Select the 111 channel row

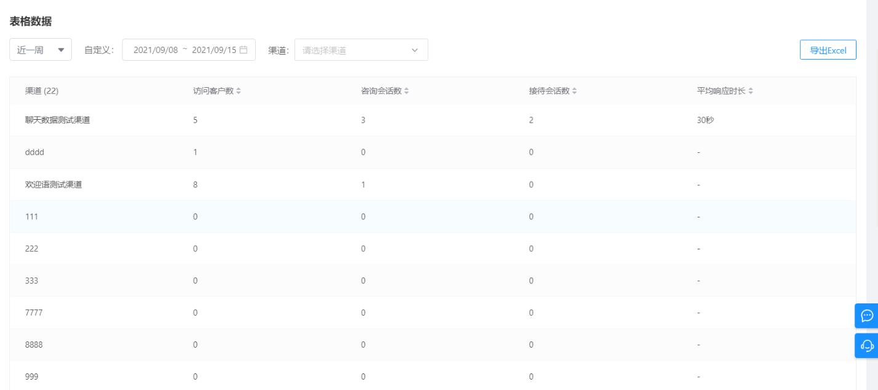432,216
